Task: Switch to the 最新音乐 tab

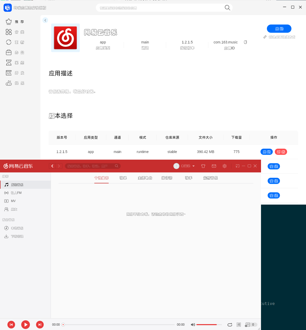Action: tap(210, 178)
